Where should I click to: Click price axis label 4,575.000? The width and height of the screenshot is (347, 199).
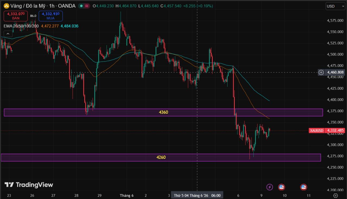click(335, 21)
